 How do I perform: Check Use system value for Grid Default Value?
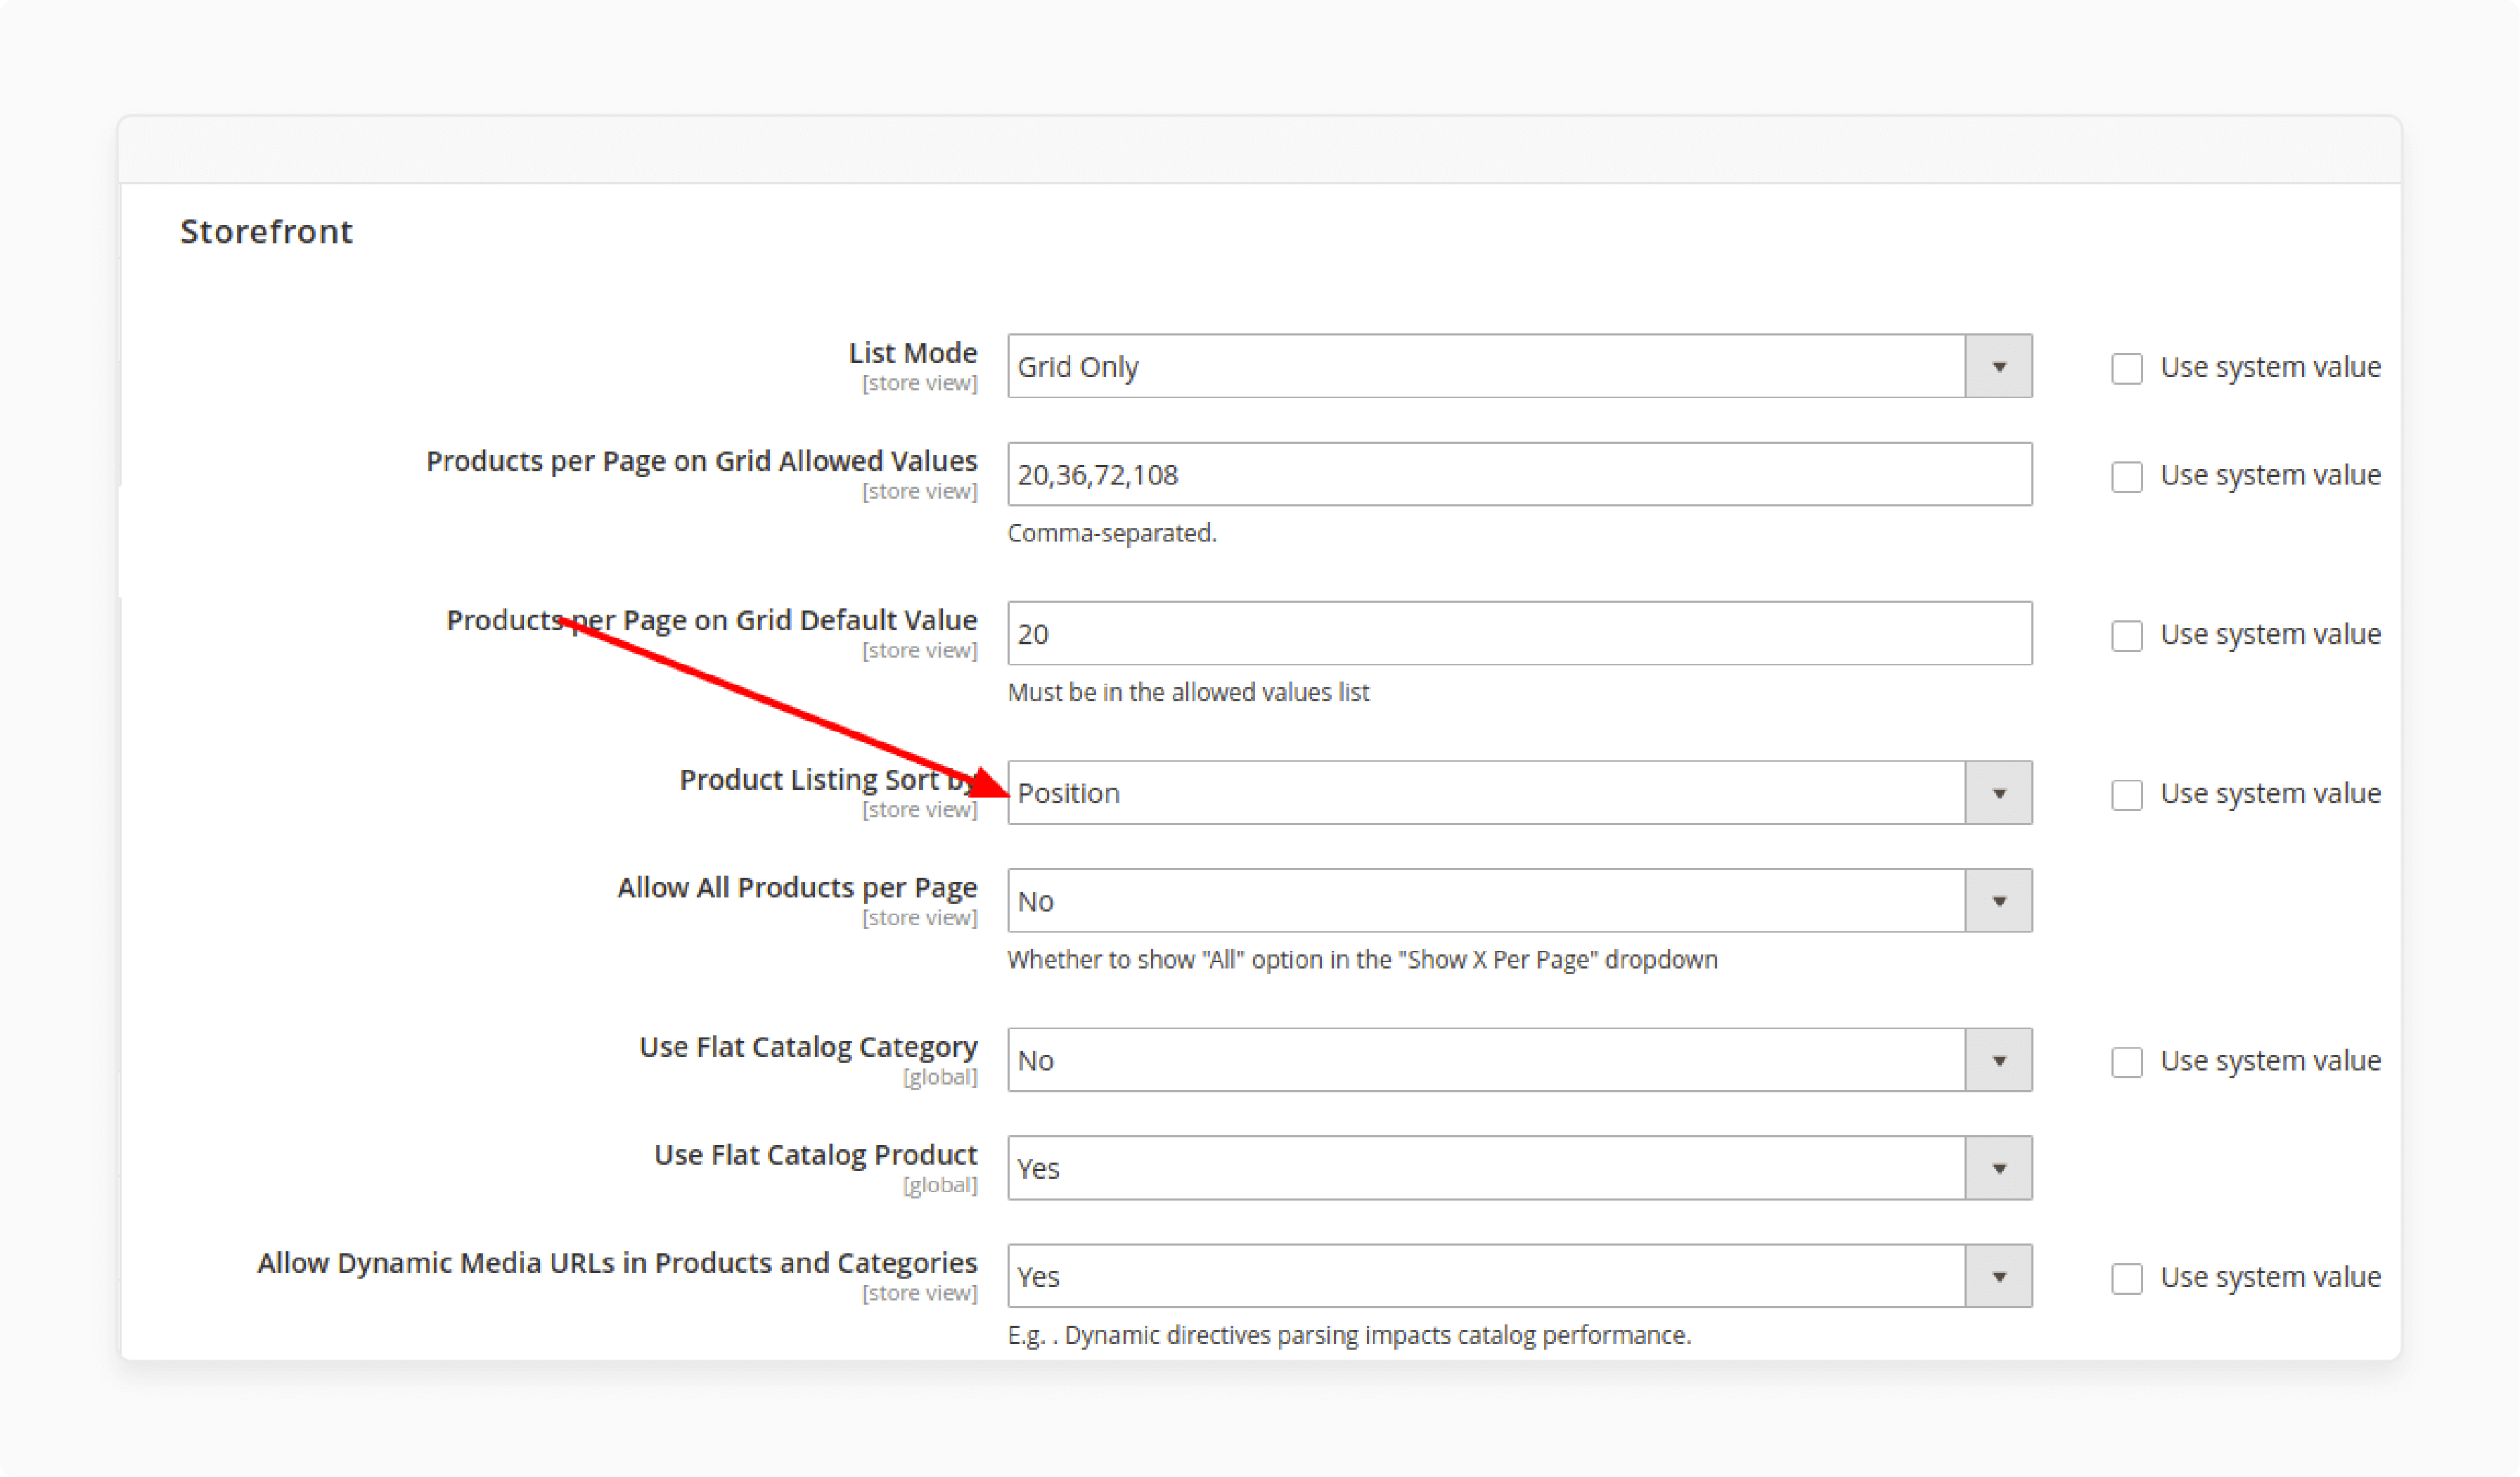2127,635
